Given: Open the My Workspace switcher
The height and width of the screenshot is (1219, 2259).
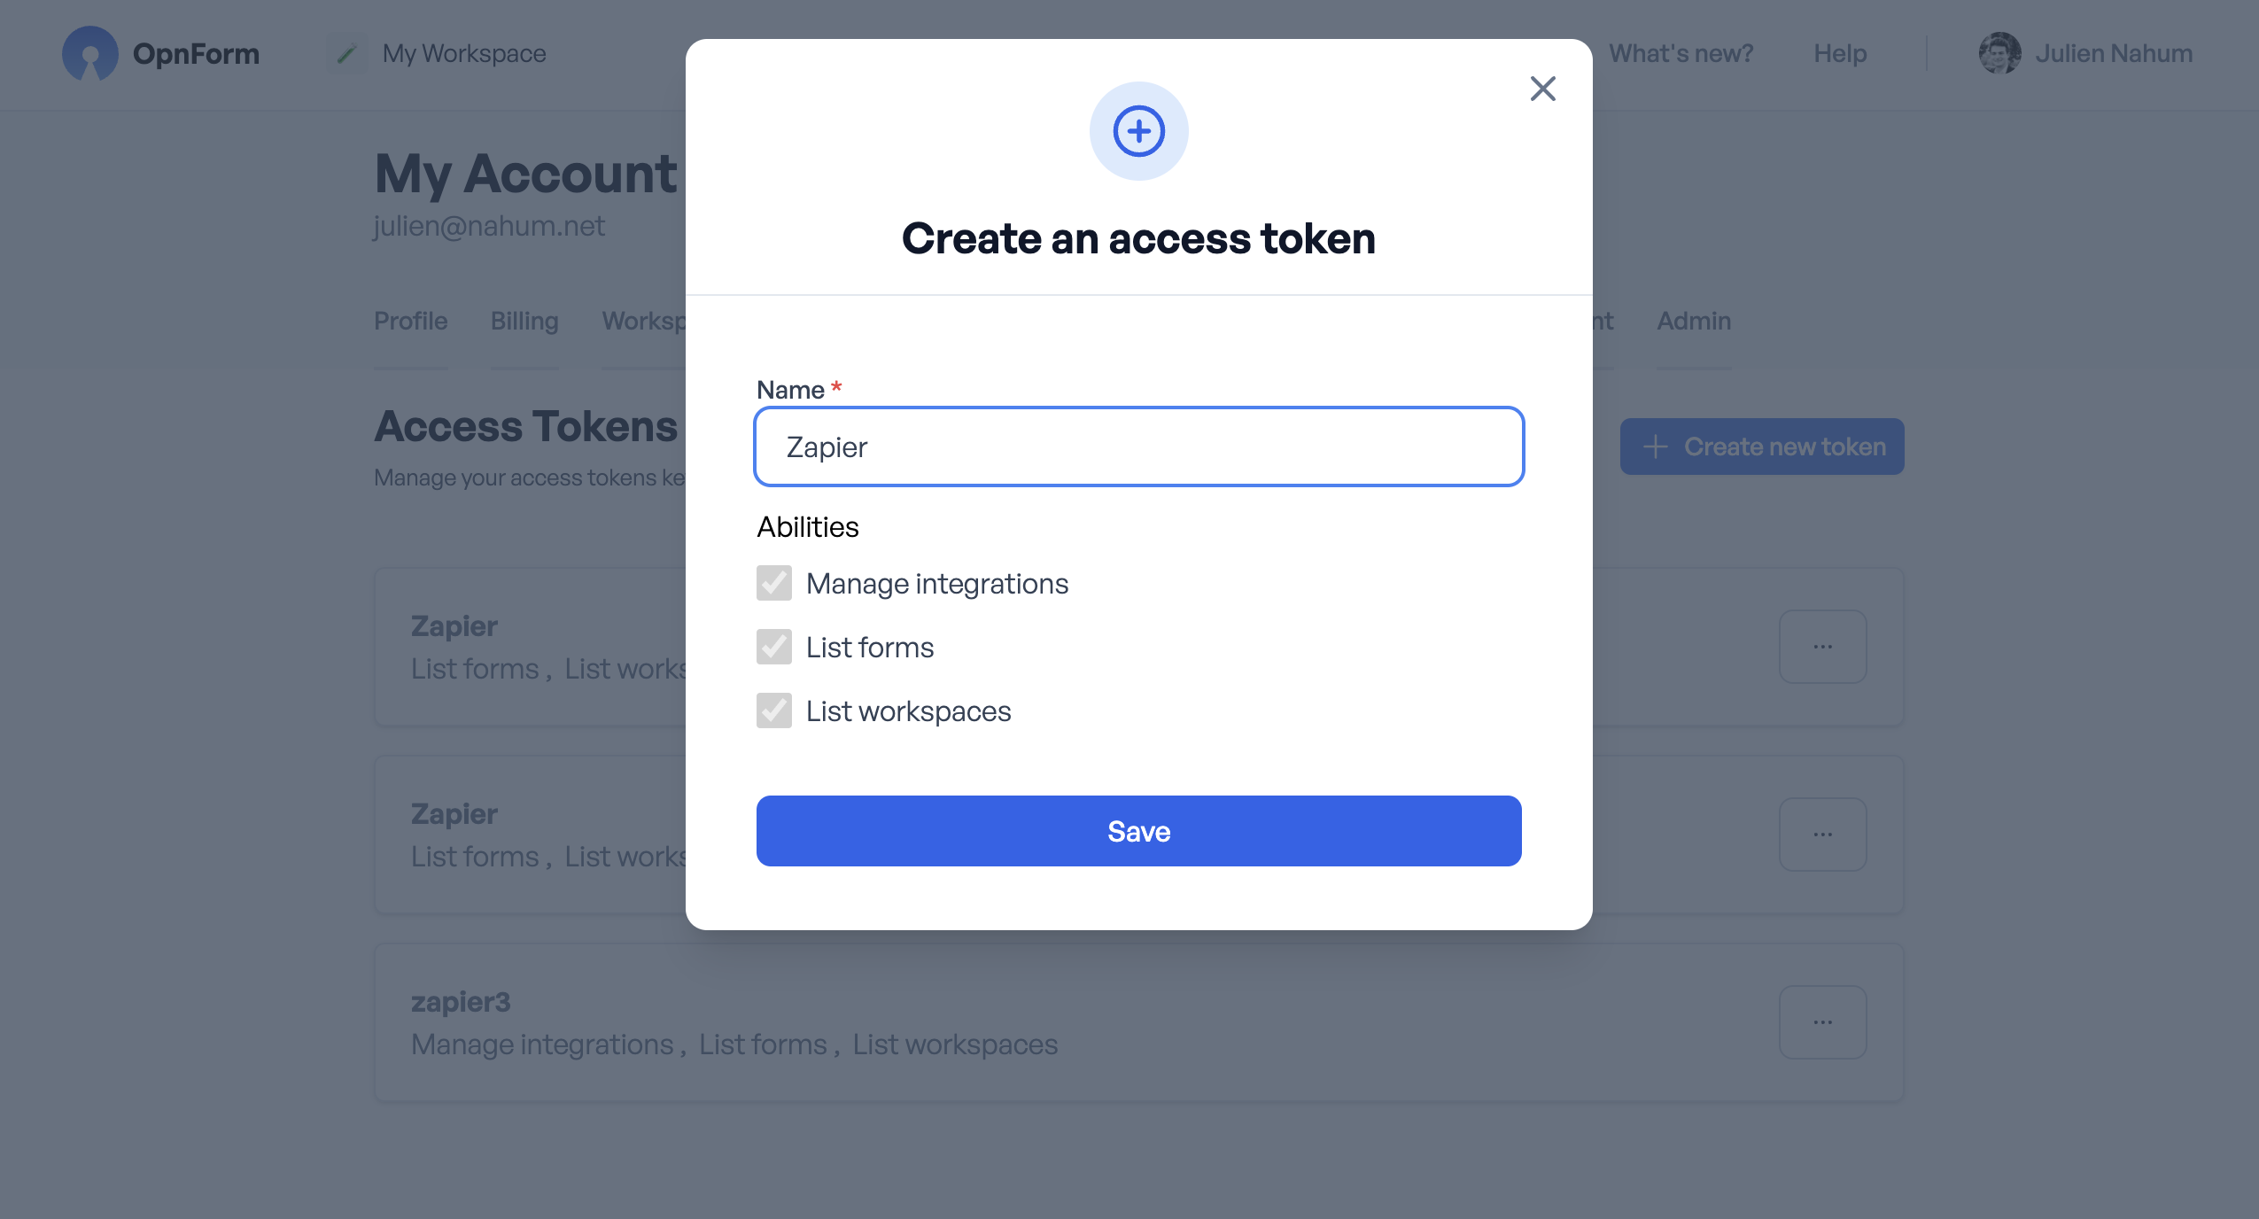Looking at the screenshot, I should [463, 54].
